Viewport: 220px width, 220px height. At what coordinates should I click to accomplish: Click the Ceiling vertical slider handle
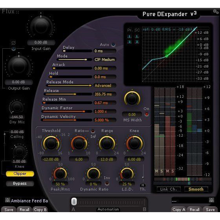point(5,134)
